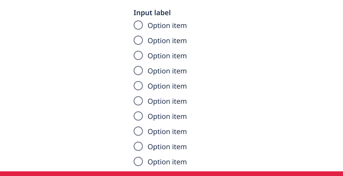The width and height of the screenshot is (343, 176).
Task: Click the third "Option item" text label
Action: coord(167,56)
